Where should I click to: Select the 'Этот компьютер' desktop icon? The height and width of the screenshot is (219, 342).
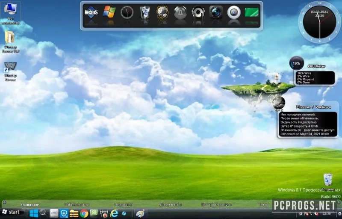pyautogui.click(x=10, y=13)
